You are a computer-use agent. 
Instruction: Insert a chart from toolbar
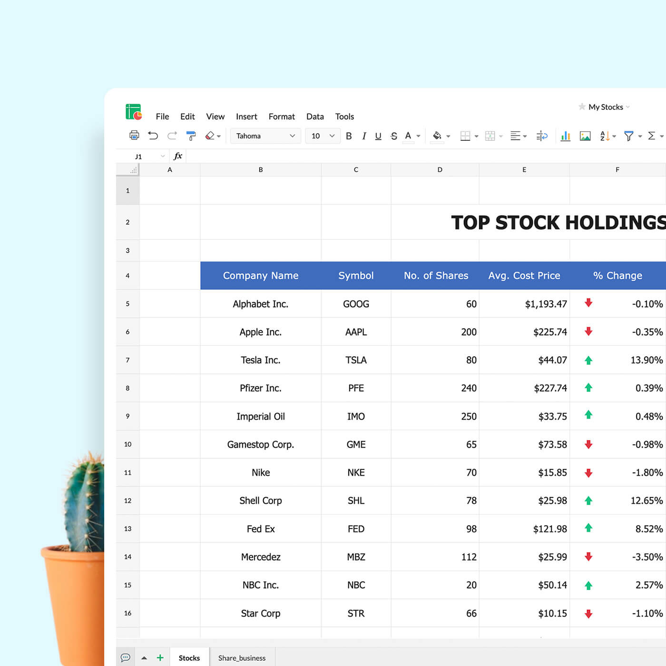coord(565,136)
